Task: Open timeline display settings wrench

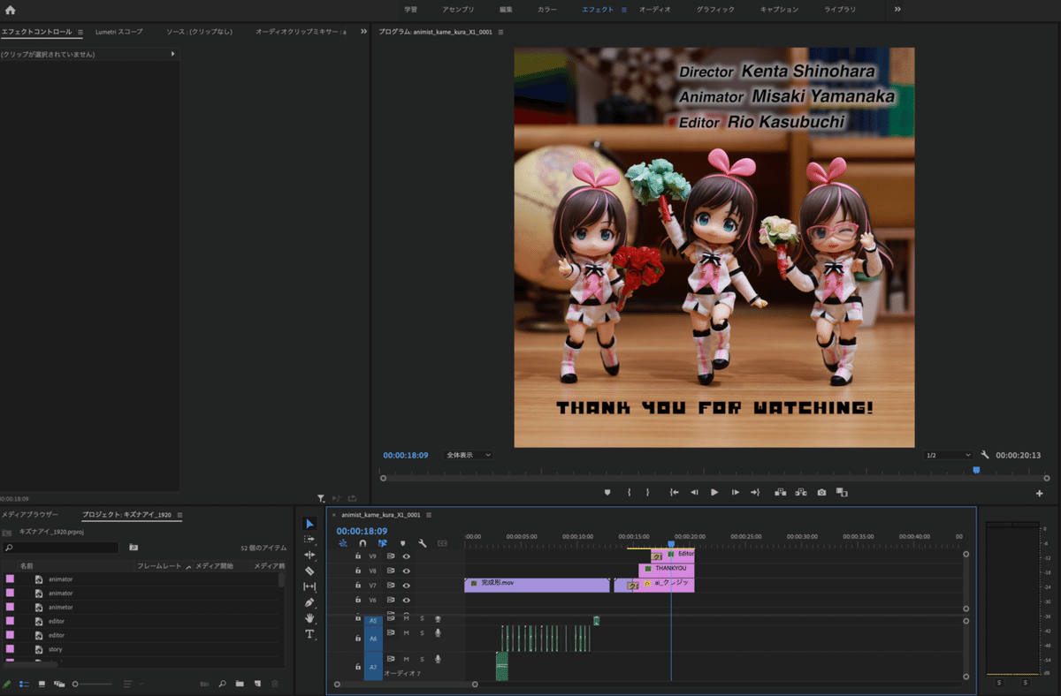Action: pos(423,543)
